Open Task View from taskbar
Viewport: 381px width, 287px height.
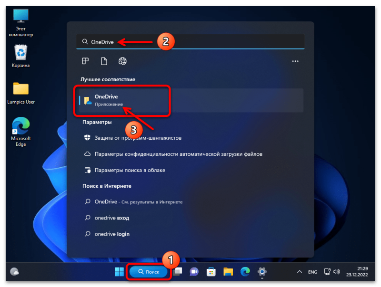(178, 271)
